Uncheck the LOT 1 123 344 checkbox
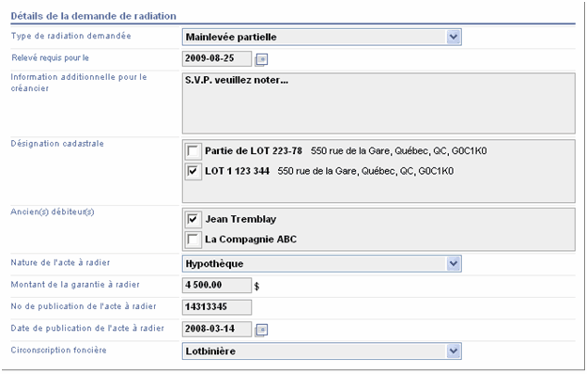 tap(193, 171)
